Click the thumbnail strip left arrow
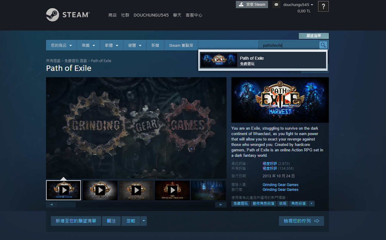Image resolution: width=386 pixels, height=240 pixels. [51, 205]
